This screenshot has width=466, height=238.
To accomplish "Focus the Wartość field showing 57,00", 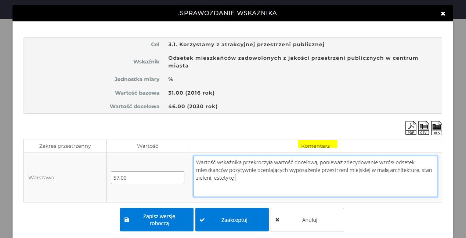I will click(x=147, y=178).
